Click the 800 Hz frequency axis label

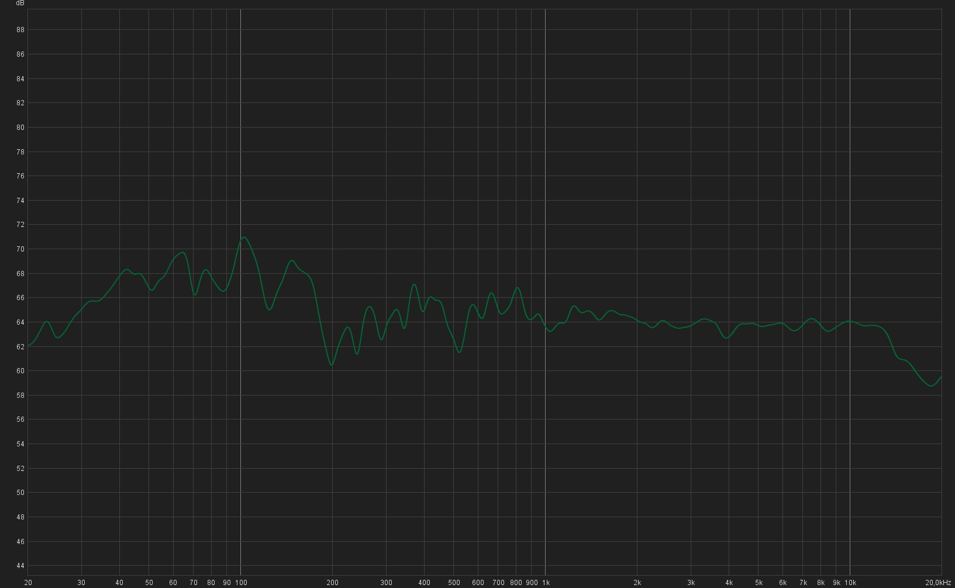516,583
